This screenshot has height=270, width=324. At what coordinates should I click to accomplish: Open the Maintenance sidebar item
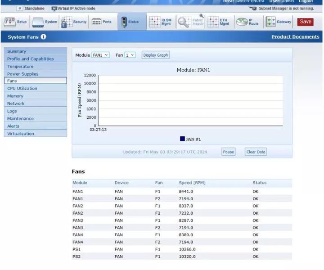coord(36,118)
